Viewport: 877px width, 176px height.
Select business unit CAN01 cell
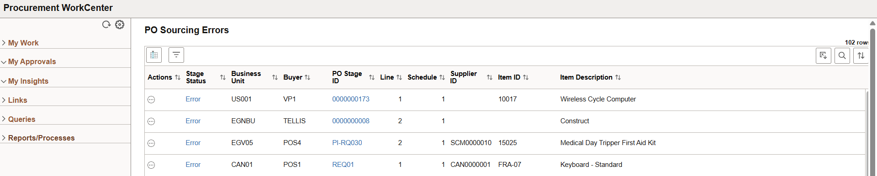(242, 165)
